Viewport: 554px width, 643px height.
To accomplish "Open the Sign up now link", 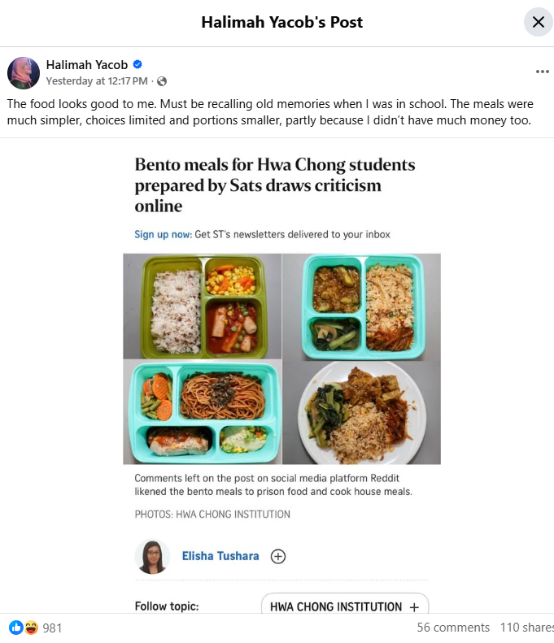I will pos(163,234).
